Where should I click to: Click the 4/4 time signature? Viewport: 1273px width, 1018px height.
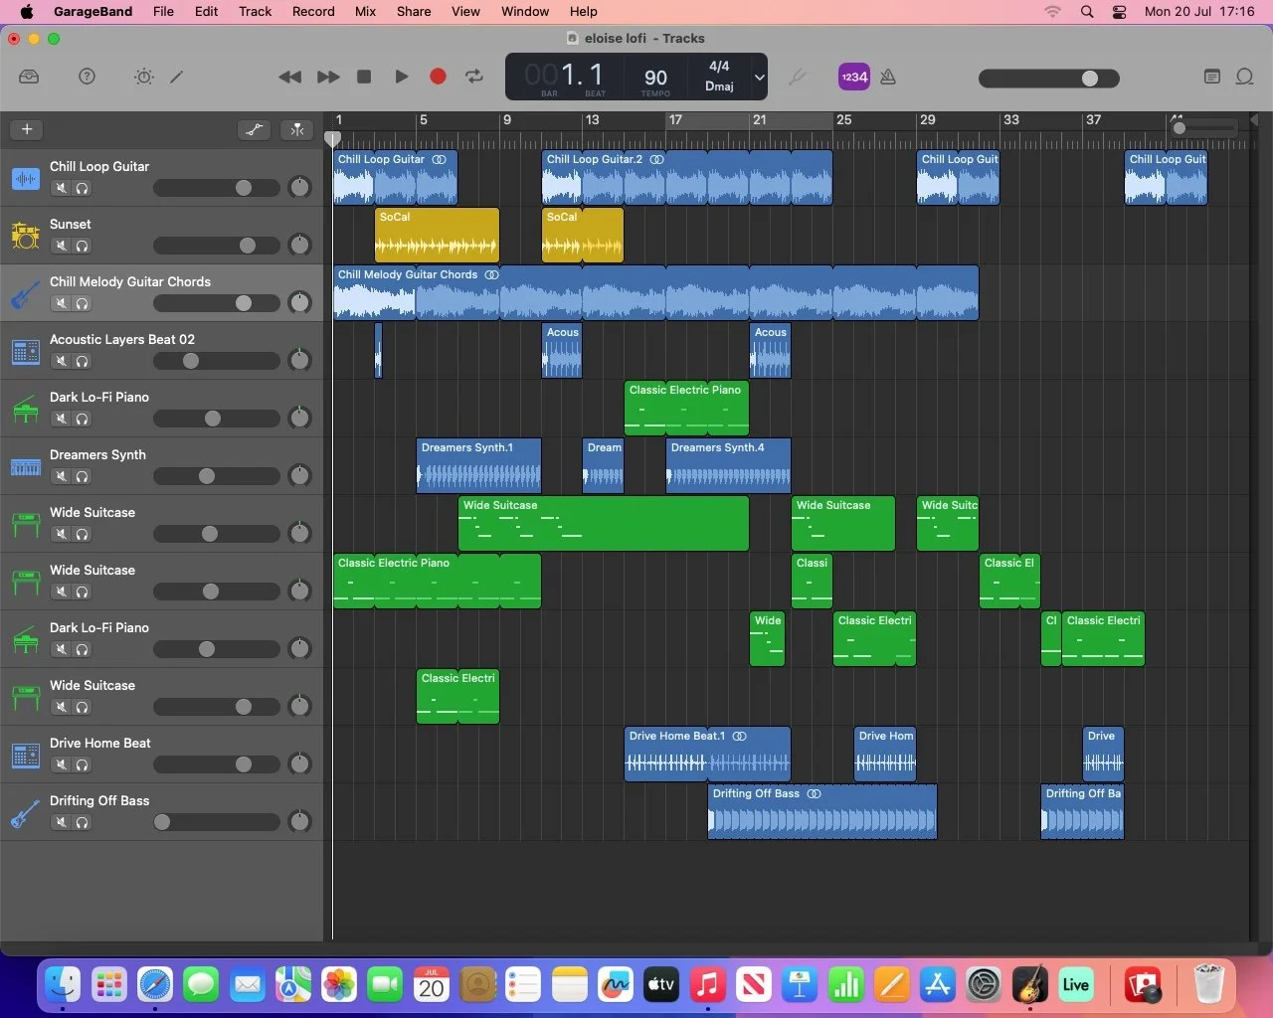719,66
